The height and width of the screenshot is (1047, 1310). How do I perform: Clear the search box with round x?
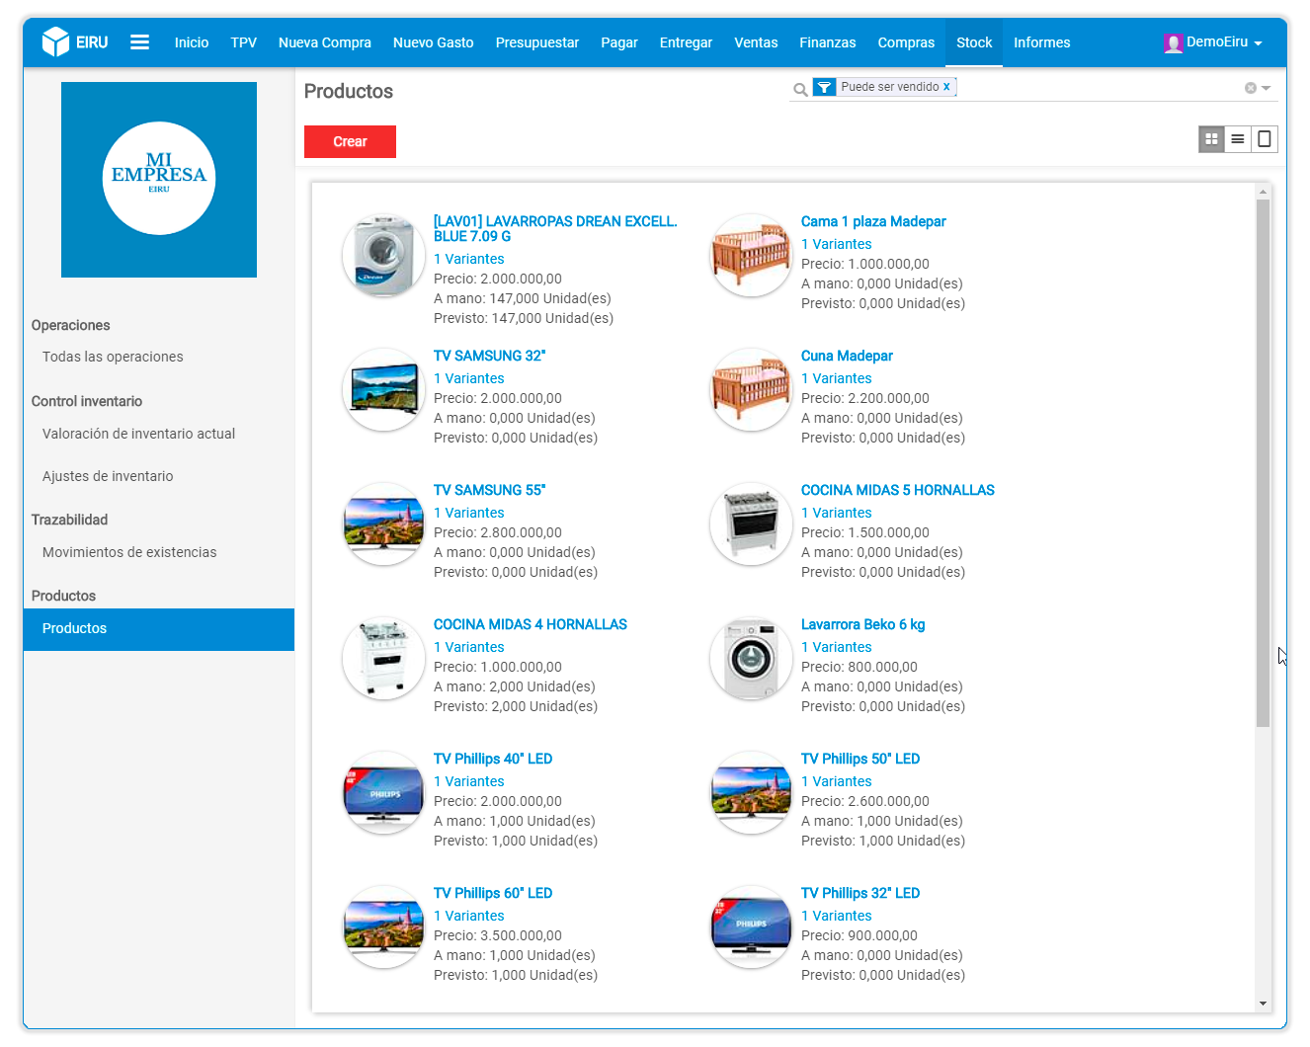(1251, 88)
